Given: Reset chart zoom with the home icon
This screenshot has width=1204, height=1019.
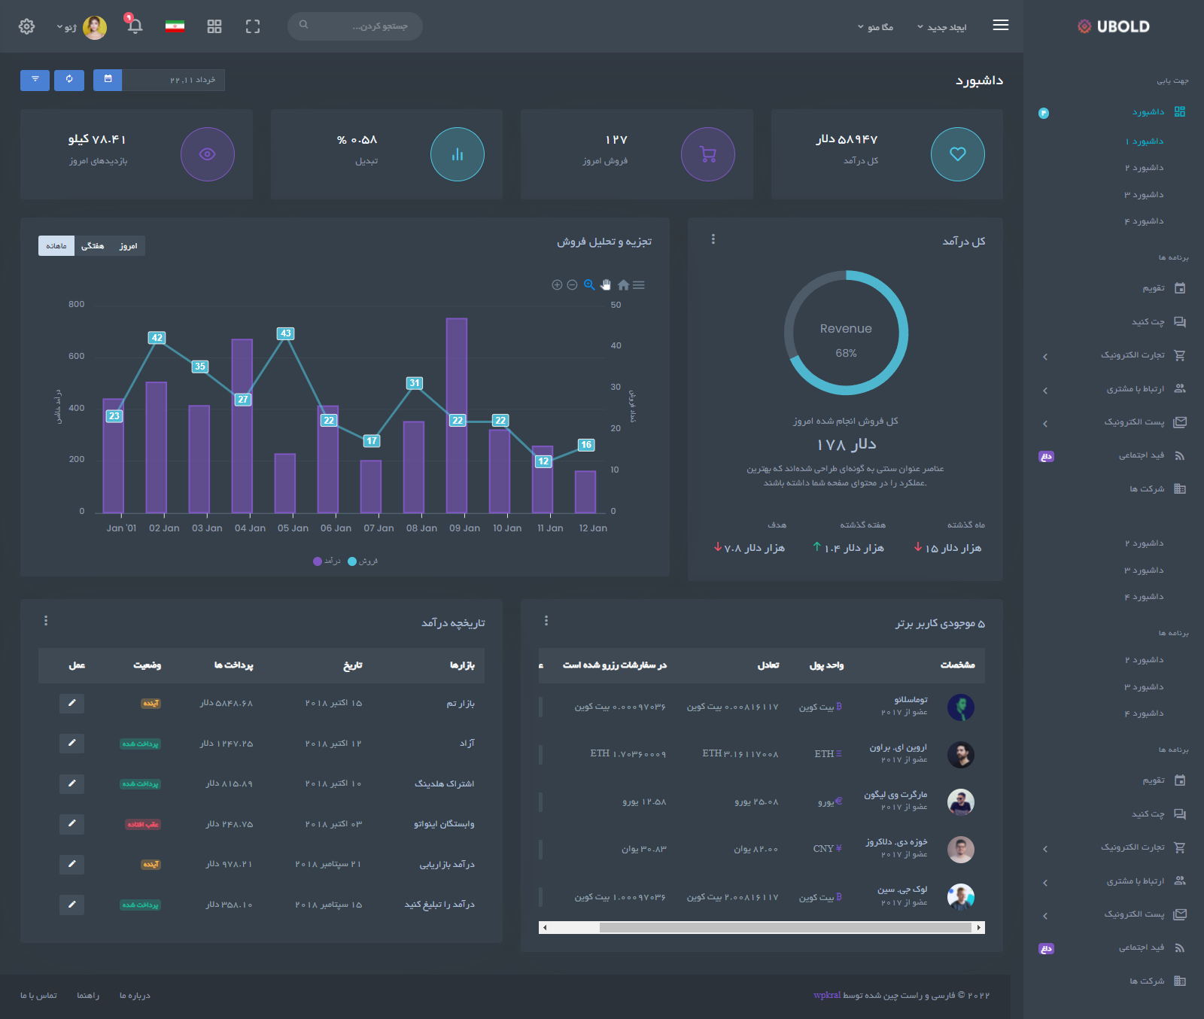Looking at the screenshot, I should [x=623, y=285].
